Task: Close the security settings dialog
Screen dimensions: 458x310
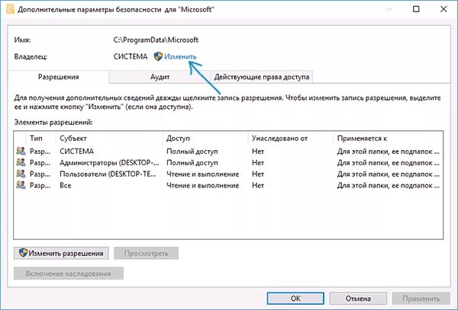Action: click(443, 9)
